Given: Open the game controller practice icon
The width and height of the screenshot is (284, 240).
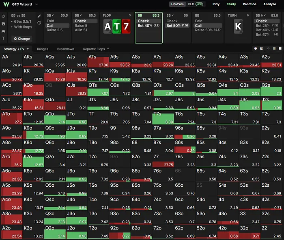Looking at the screenshot, I should click(x=3, y=31).
